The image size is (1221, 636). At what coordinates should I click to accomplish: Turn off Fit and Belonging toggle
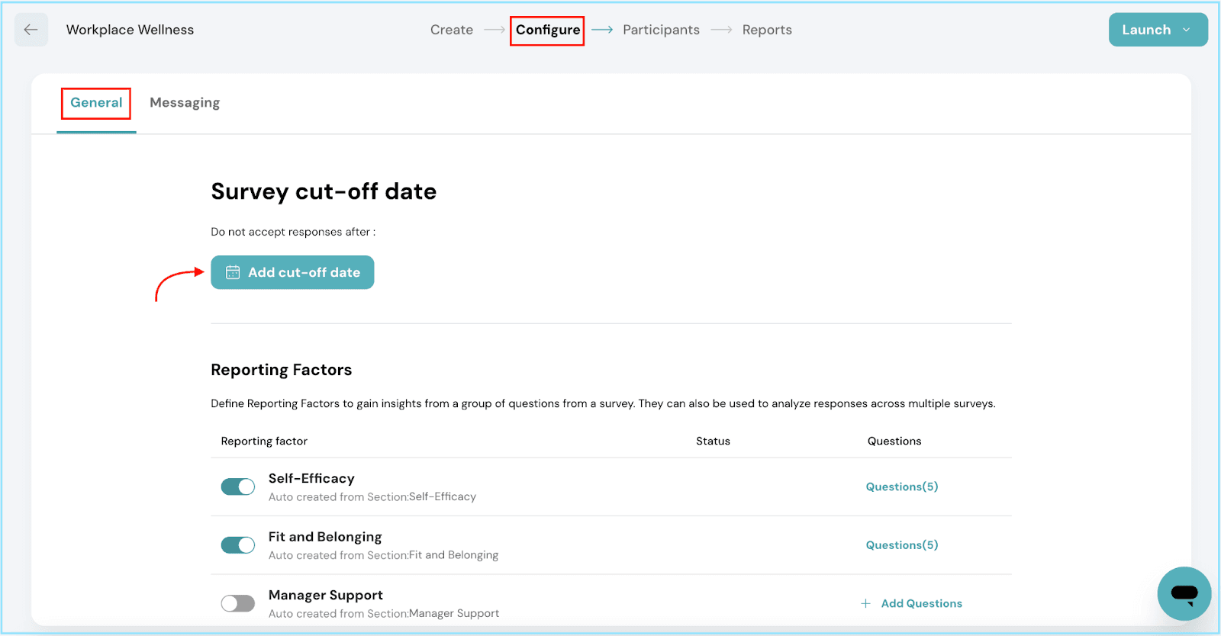point(238,545)
